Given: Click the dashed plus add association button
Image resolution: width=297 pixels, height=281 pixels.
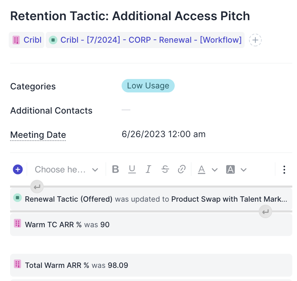Looking at the screenshot, I should coord(255,40).
